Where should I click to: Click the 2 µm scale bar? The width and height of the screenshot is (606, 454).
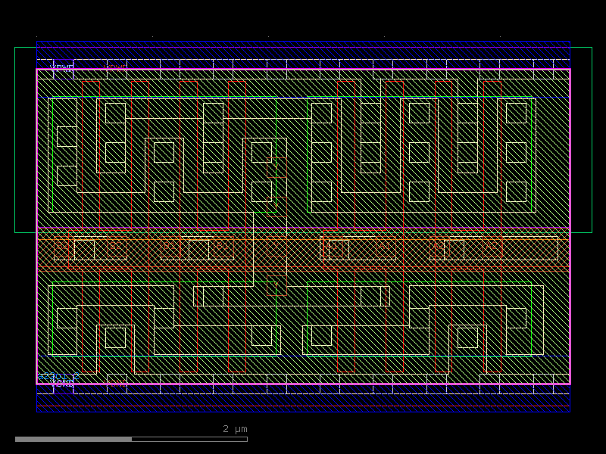point(133,437)
